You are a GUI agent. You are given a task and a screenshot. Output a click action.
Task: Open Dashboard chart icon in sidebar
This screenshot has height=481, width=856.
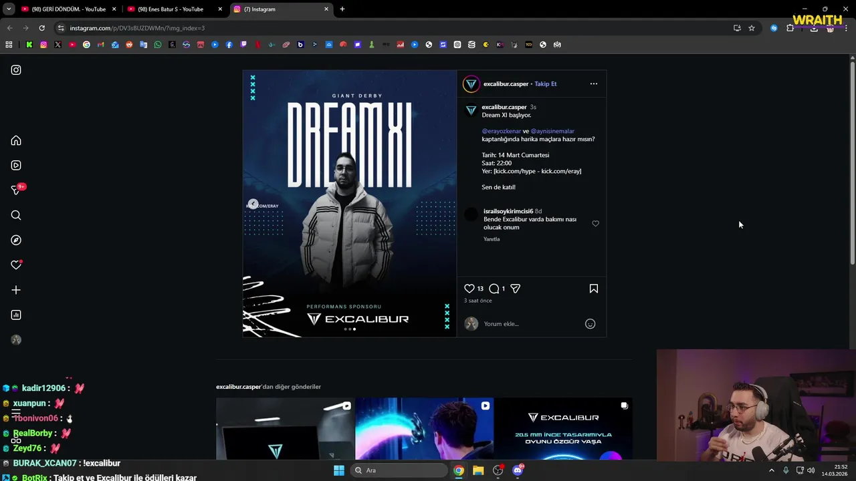pyautogui.click(x=16, y=315)
